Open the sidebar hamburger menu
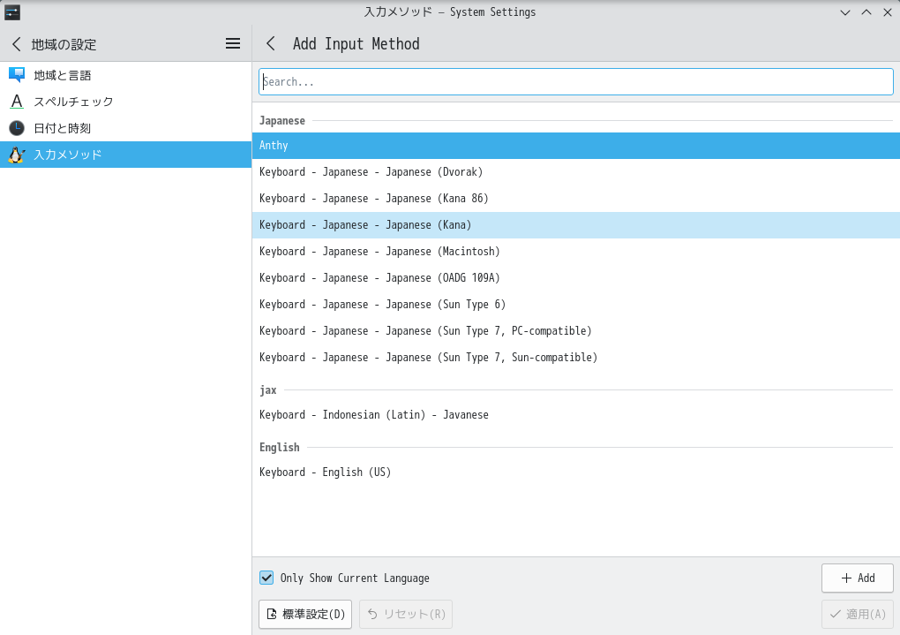The width and height of the screenshot is (900, 635). click(x=232, y=43)
